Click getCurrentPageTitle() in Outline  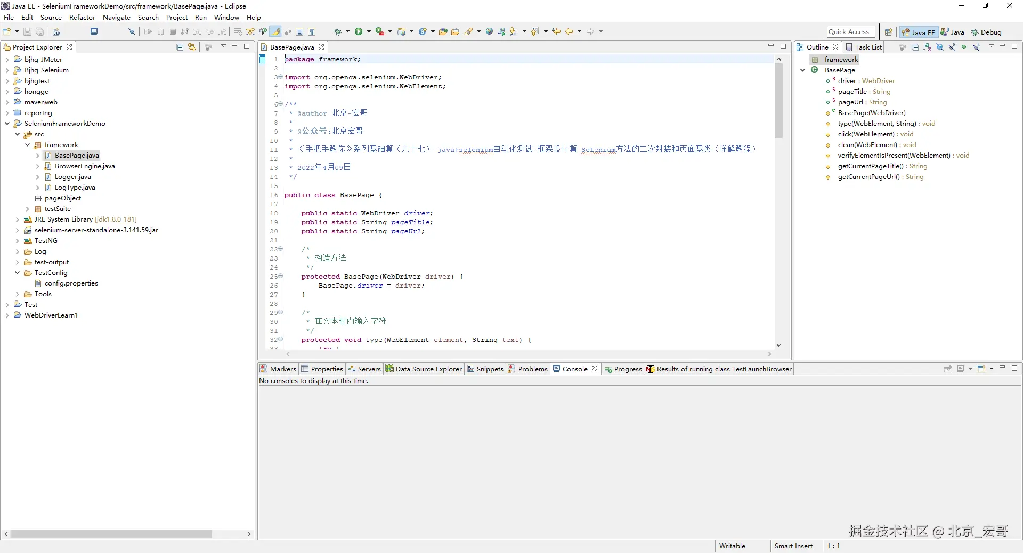[871, 166]
